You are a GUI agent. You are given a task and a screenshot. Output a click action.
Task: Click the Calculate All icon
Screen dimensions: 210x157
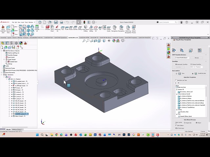pos(37,28)
